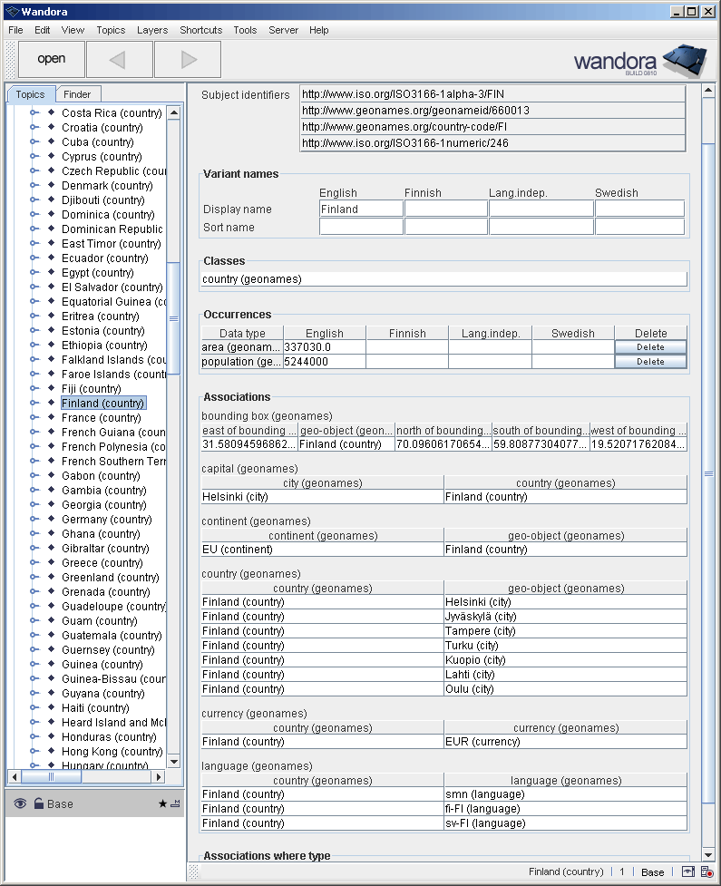Viewport: 721px width, 886px height.
Task: Click the English display name field
Action: pyautogui.click(x=361, y=209)
